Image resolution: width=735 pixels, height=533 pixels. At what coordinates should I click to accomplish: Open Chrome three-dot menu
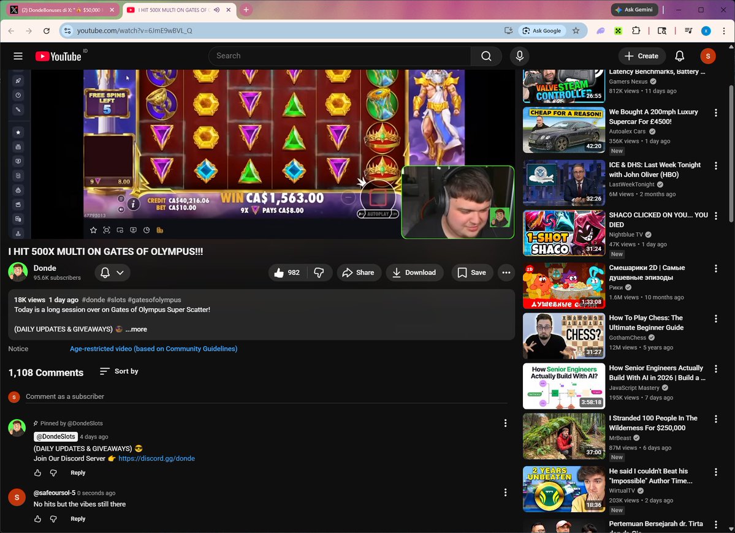pyautogui.click(x=724, y=31)
